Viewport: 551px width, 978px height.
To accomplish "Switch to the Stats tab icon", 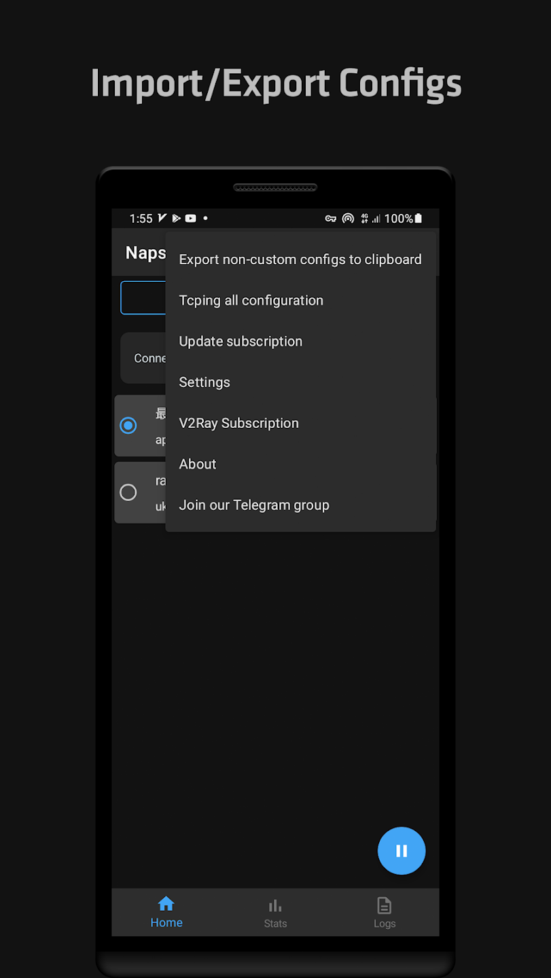I will [x=275, y=905].
